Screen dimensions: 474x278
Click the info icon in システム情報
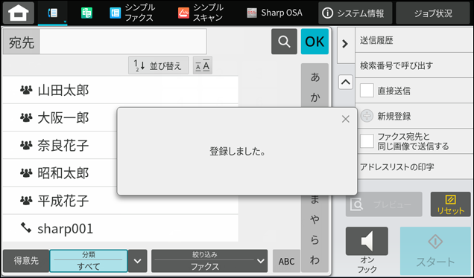(328, 13)
